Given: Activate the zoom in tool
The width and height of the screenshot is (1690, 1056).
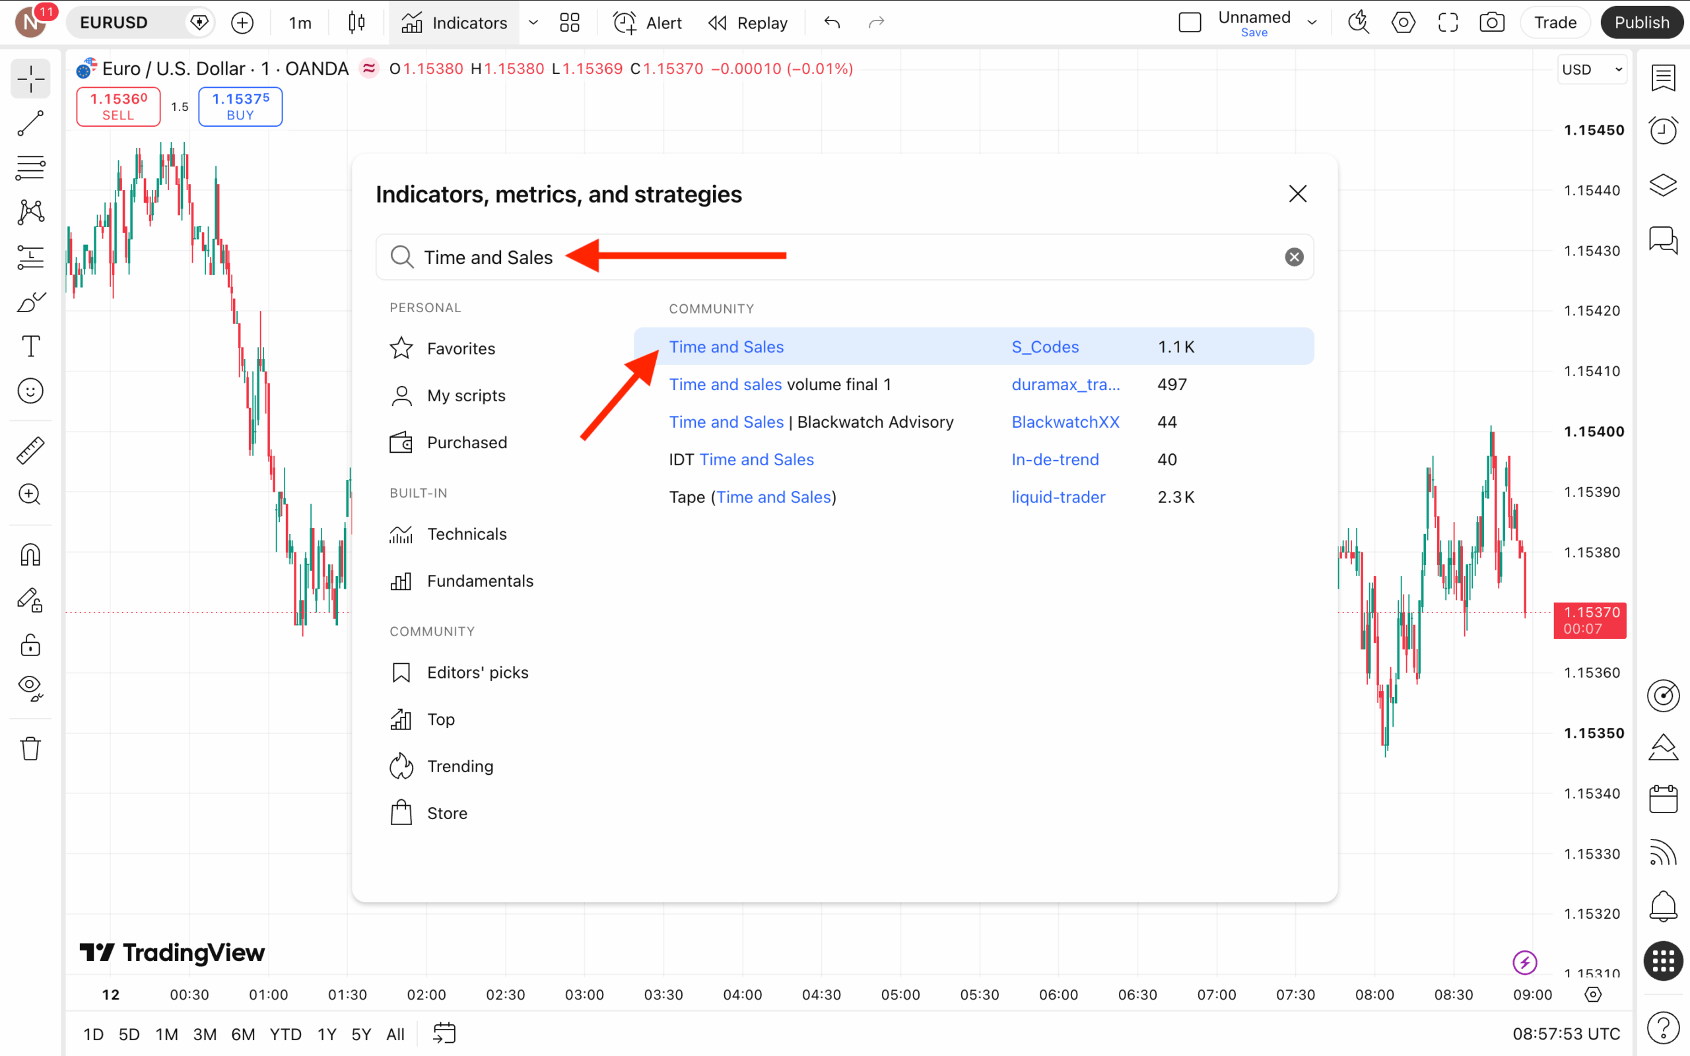Looking at the screenshot, I should click(x=30, y=494).
